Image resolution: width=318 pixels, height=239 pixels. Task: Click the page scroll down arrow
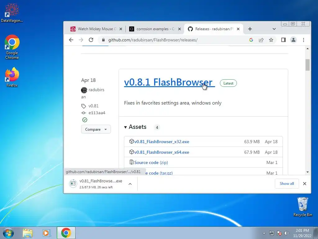point(308,172)
